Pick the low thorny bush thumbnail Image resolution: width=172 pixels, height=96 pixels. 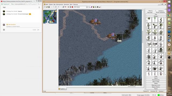coord(155,68)
